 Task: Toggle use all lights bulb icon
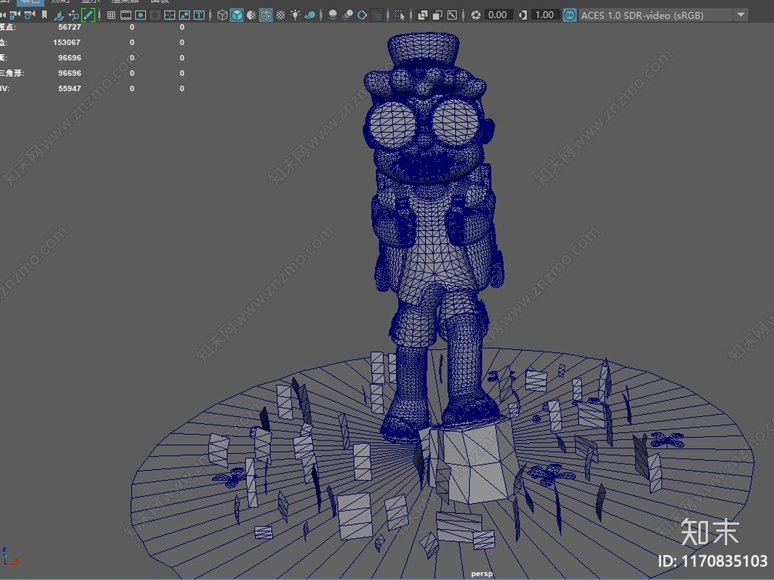click(295, 15)
